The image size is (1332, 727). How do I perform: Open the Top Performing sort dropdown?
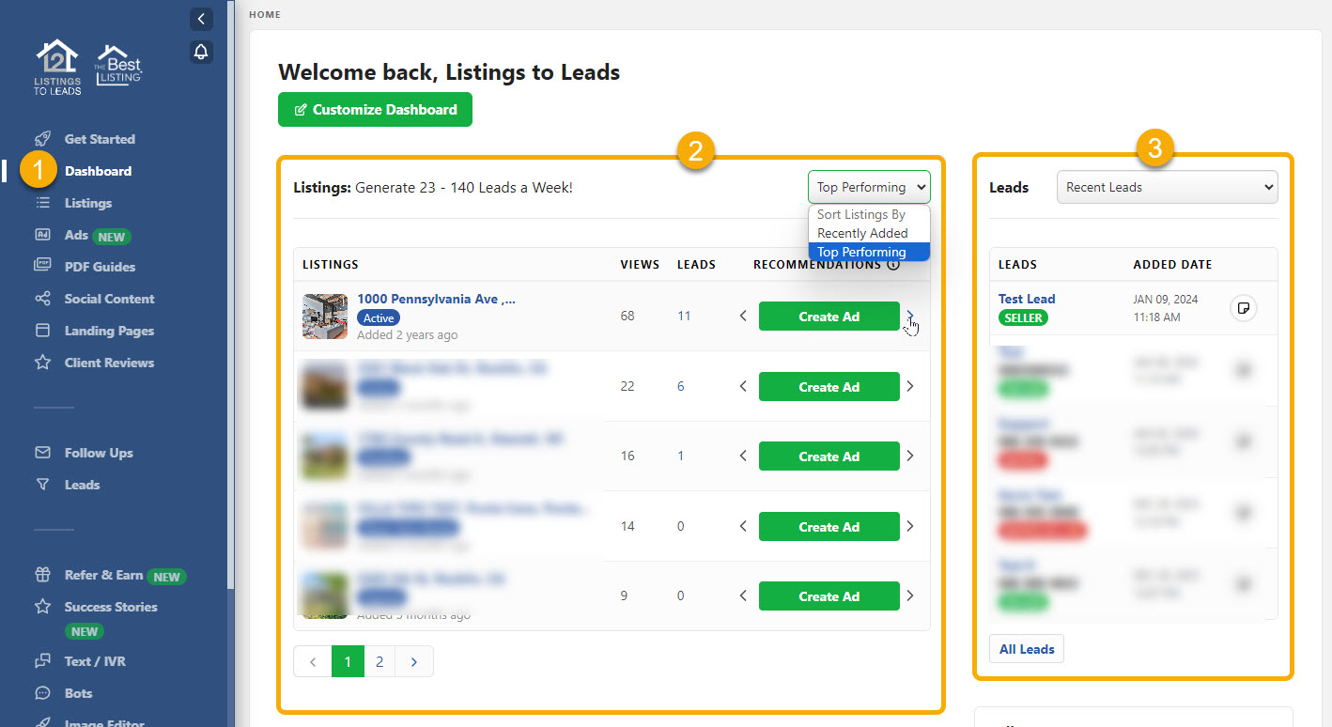(x=868, y=187)
